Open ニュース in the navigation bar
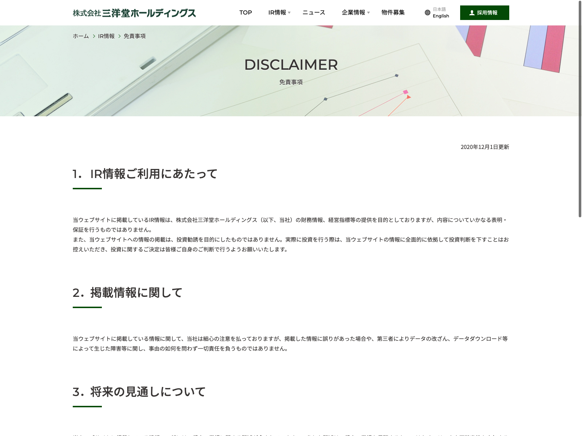The width and height of the screenshot is (582, 436). pyautogui.click(x=314, y=12)
